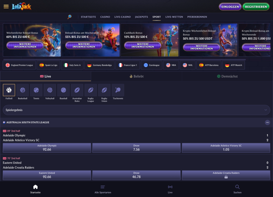
Task: Open the Live-Casino menu item
Action: click(122, 17)
